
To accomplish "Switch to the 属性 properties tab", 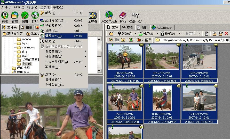I will pyautogui.click(x=142, y=27).
